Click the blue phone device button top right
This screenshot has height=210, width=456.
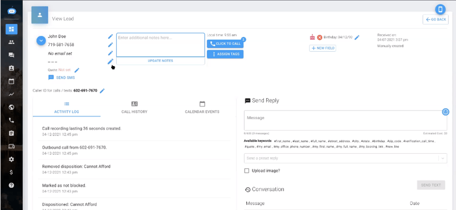click(x=440, y=9)
